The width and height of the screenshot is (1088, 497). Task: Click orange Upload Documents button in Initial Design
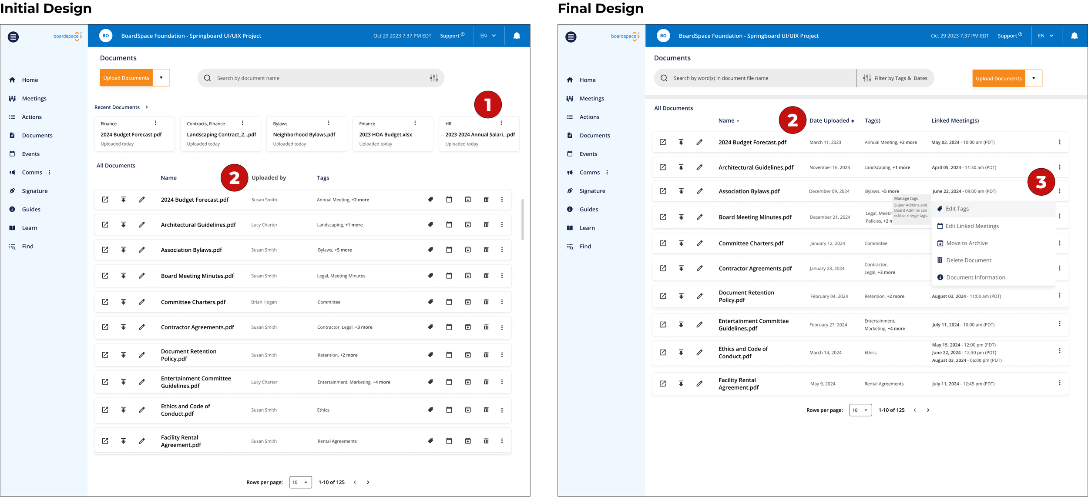[126, 78]
